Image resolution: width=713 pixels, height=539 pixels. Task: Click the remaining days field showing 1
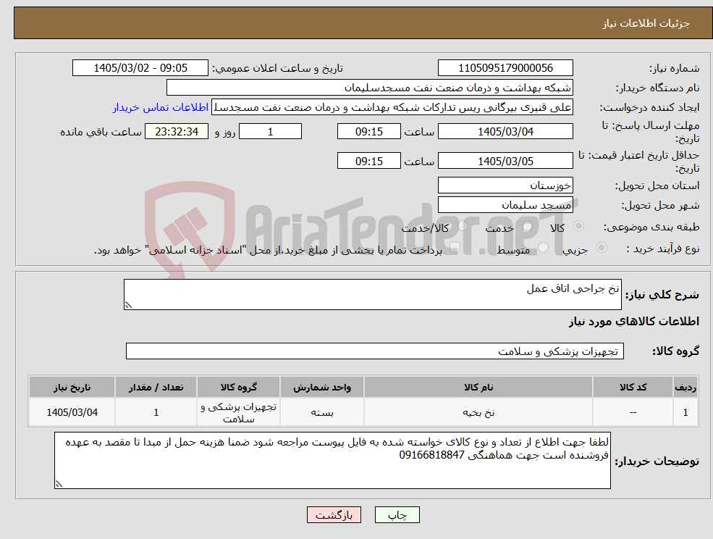coord(270,132)
